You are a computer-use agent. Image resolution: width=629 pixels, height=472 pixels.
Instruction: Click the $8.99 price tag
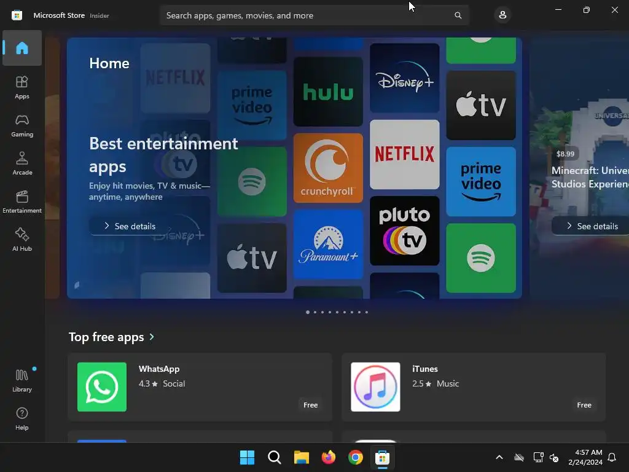click(565, 154)
